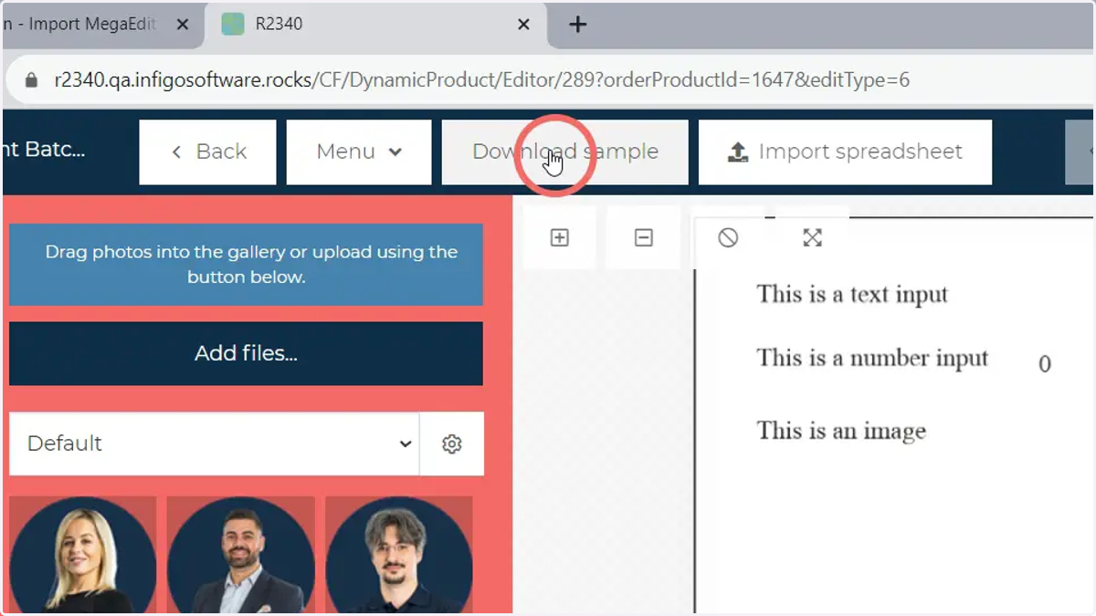Close the Import MegaEdit browser tab

(x=182, y=26)
